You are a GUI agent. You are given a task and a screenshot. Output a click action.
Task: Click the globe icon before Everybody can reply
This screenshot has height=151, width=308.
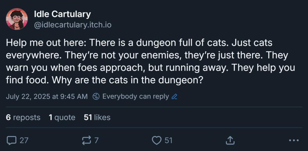tap(96, 97)
